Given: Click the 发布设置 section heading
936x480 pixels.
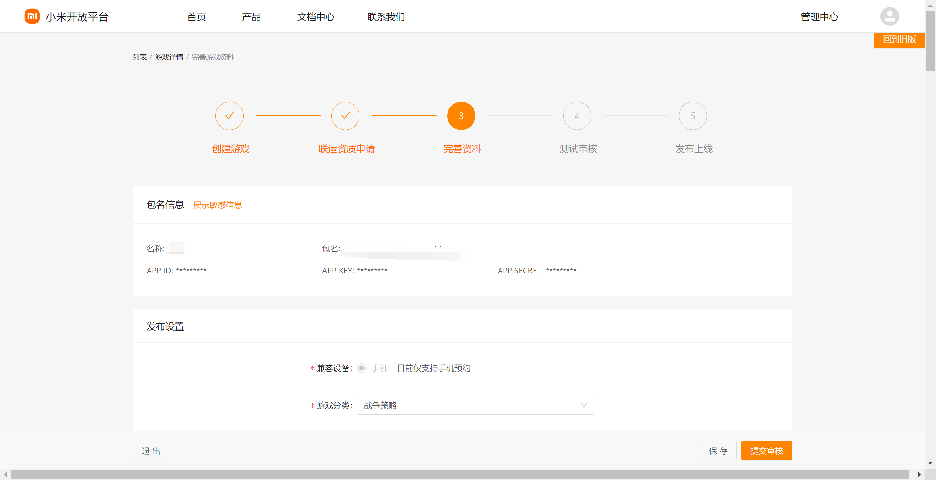Looking at the screenshot, I should pos(165,326).
